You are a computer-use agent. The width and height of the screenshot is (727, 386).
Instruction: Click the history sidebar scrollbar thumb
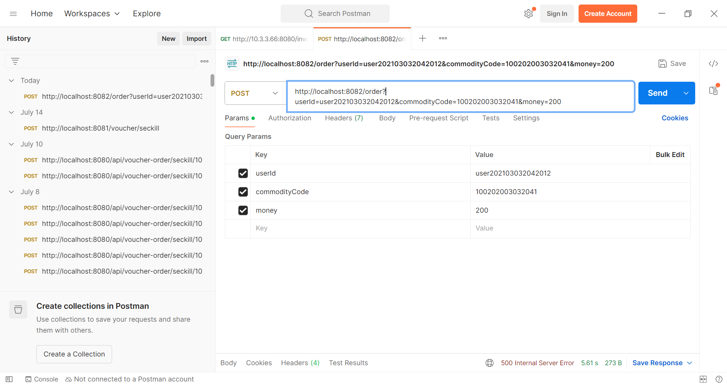[x=212, y=80]
